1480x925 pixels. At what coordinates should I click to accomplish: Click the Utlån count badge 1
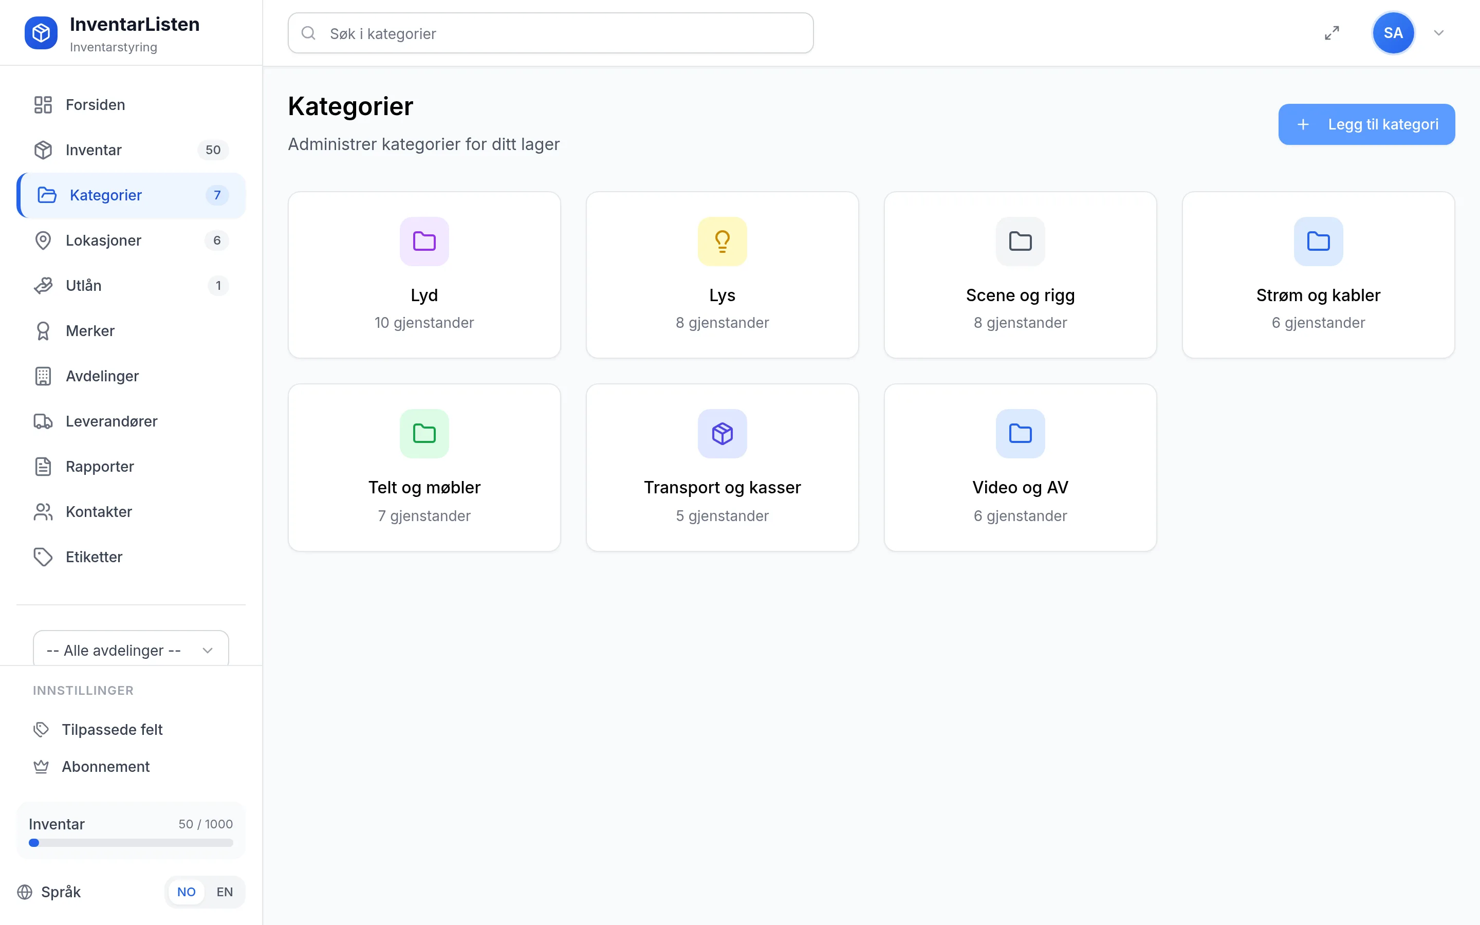218,286
